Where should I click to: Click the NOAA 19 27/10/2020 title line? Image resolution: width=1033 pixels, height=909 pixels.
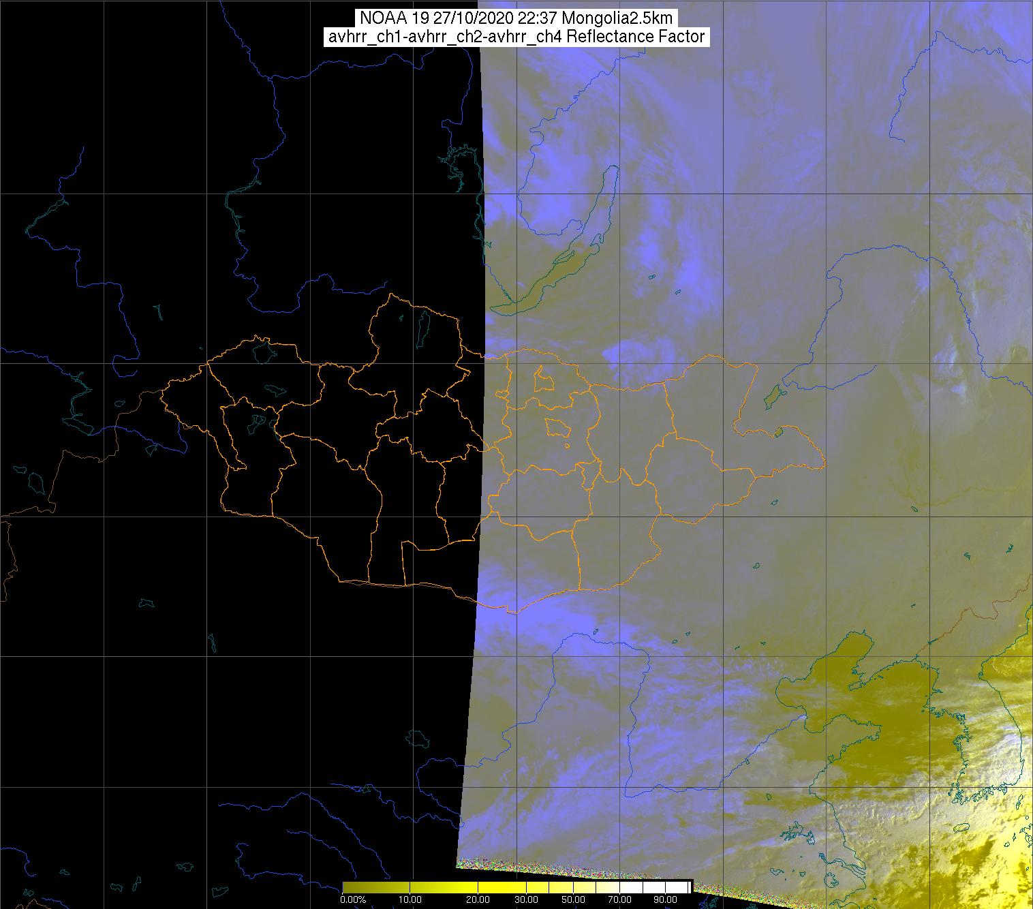click(516, 18)
